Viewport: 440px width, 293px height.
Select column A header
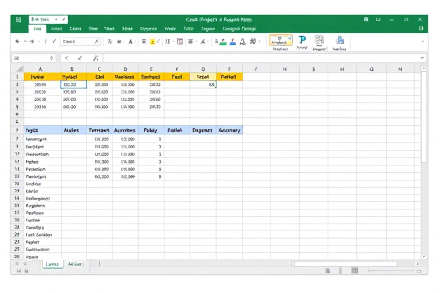click(41, 69)
